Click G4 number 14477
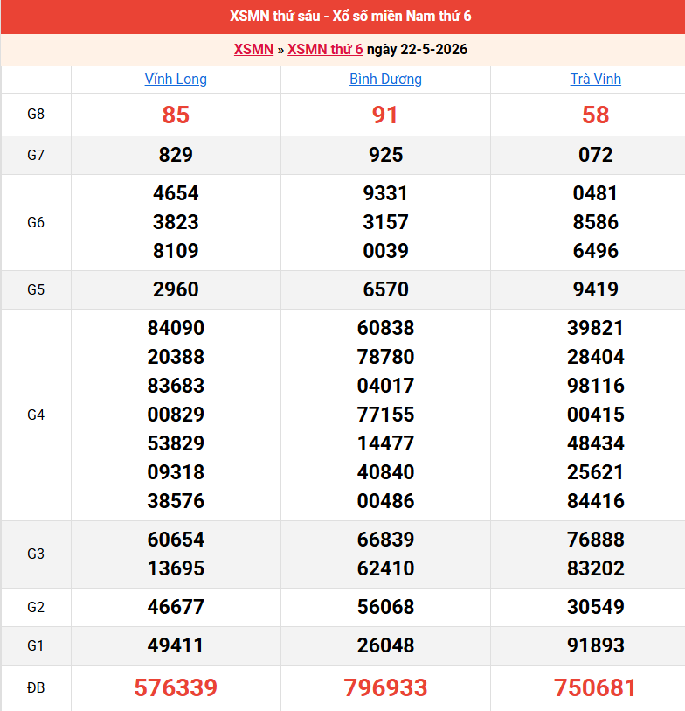Screen dimensions: 685x711 point(385,443)
